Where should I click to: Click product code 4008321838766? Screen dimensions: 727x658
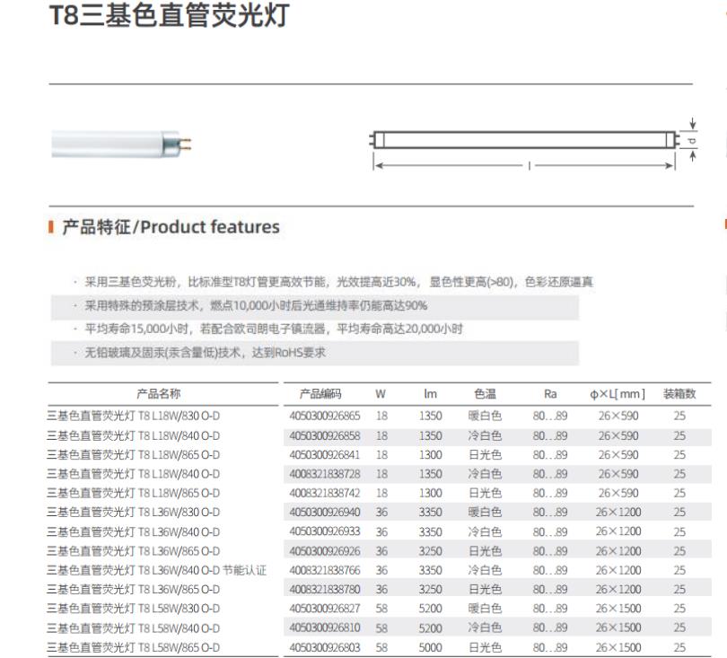pos(324,570)
